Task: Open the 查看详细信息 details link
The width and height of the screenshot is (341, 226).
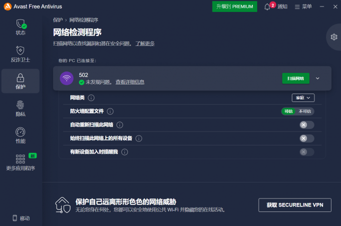Action: [x=130, y=82]
